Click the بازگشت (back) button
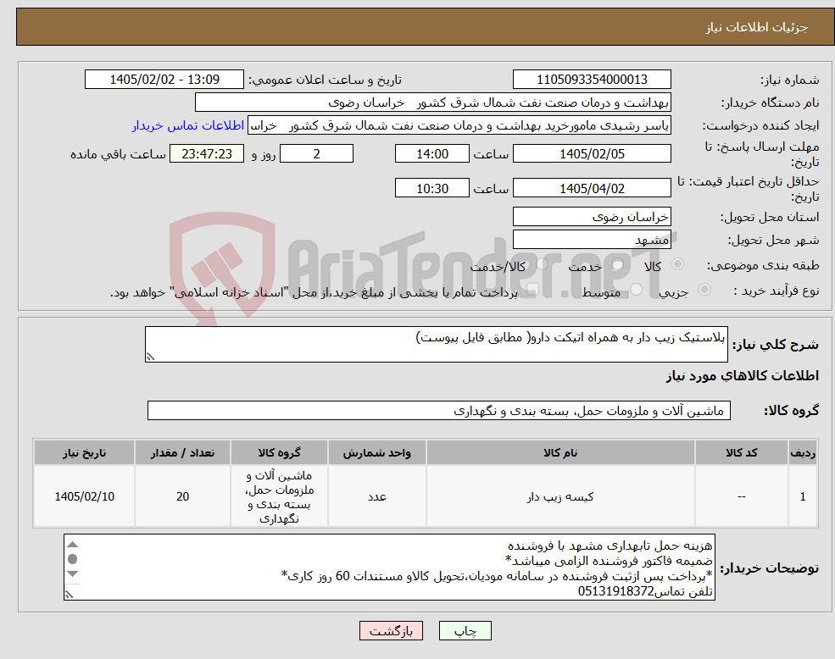 point(391,631)
